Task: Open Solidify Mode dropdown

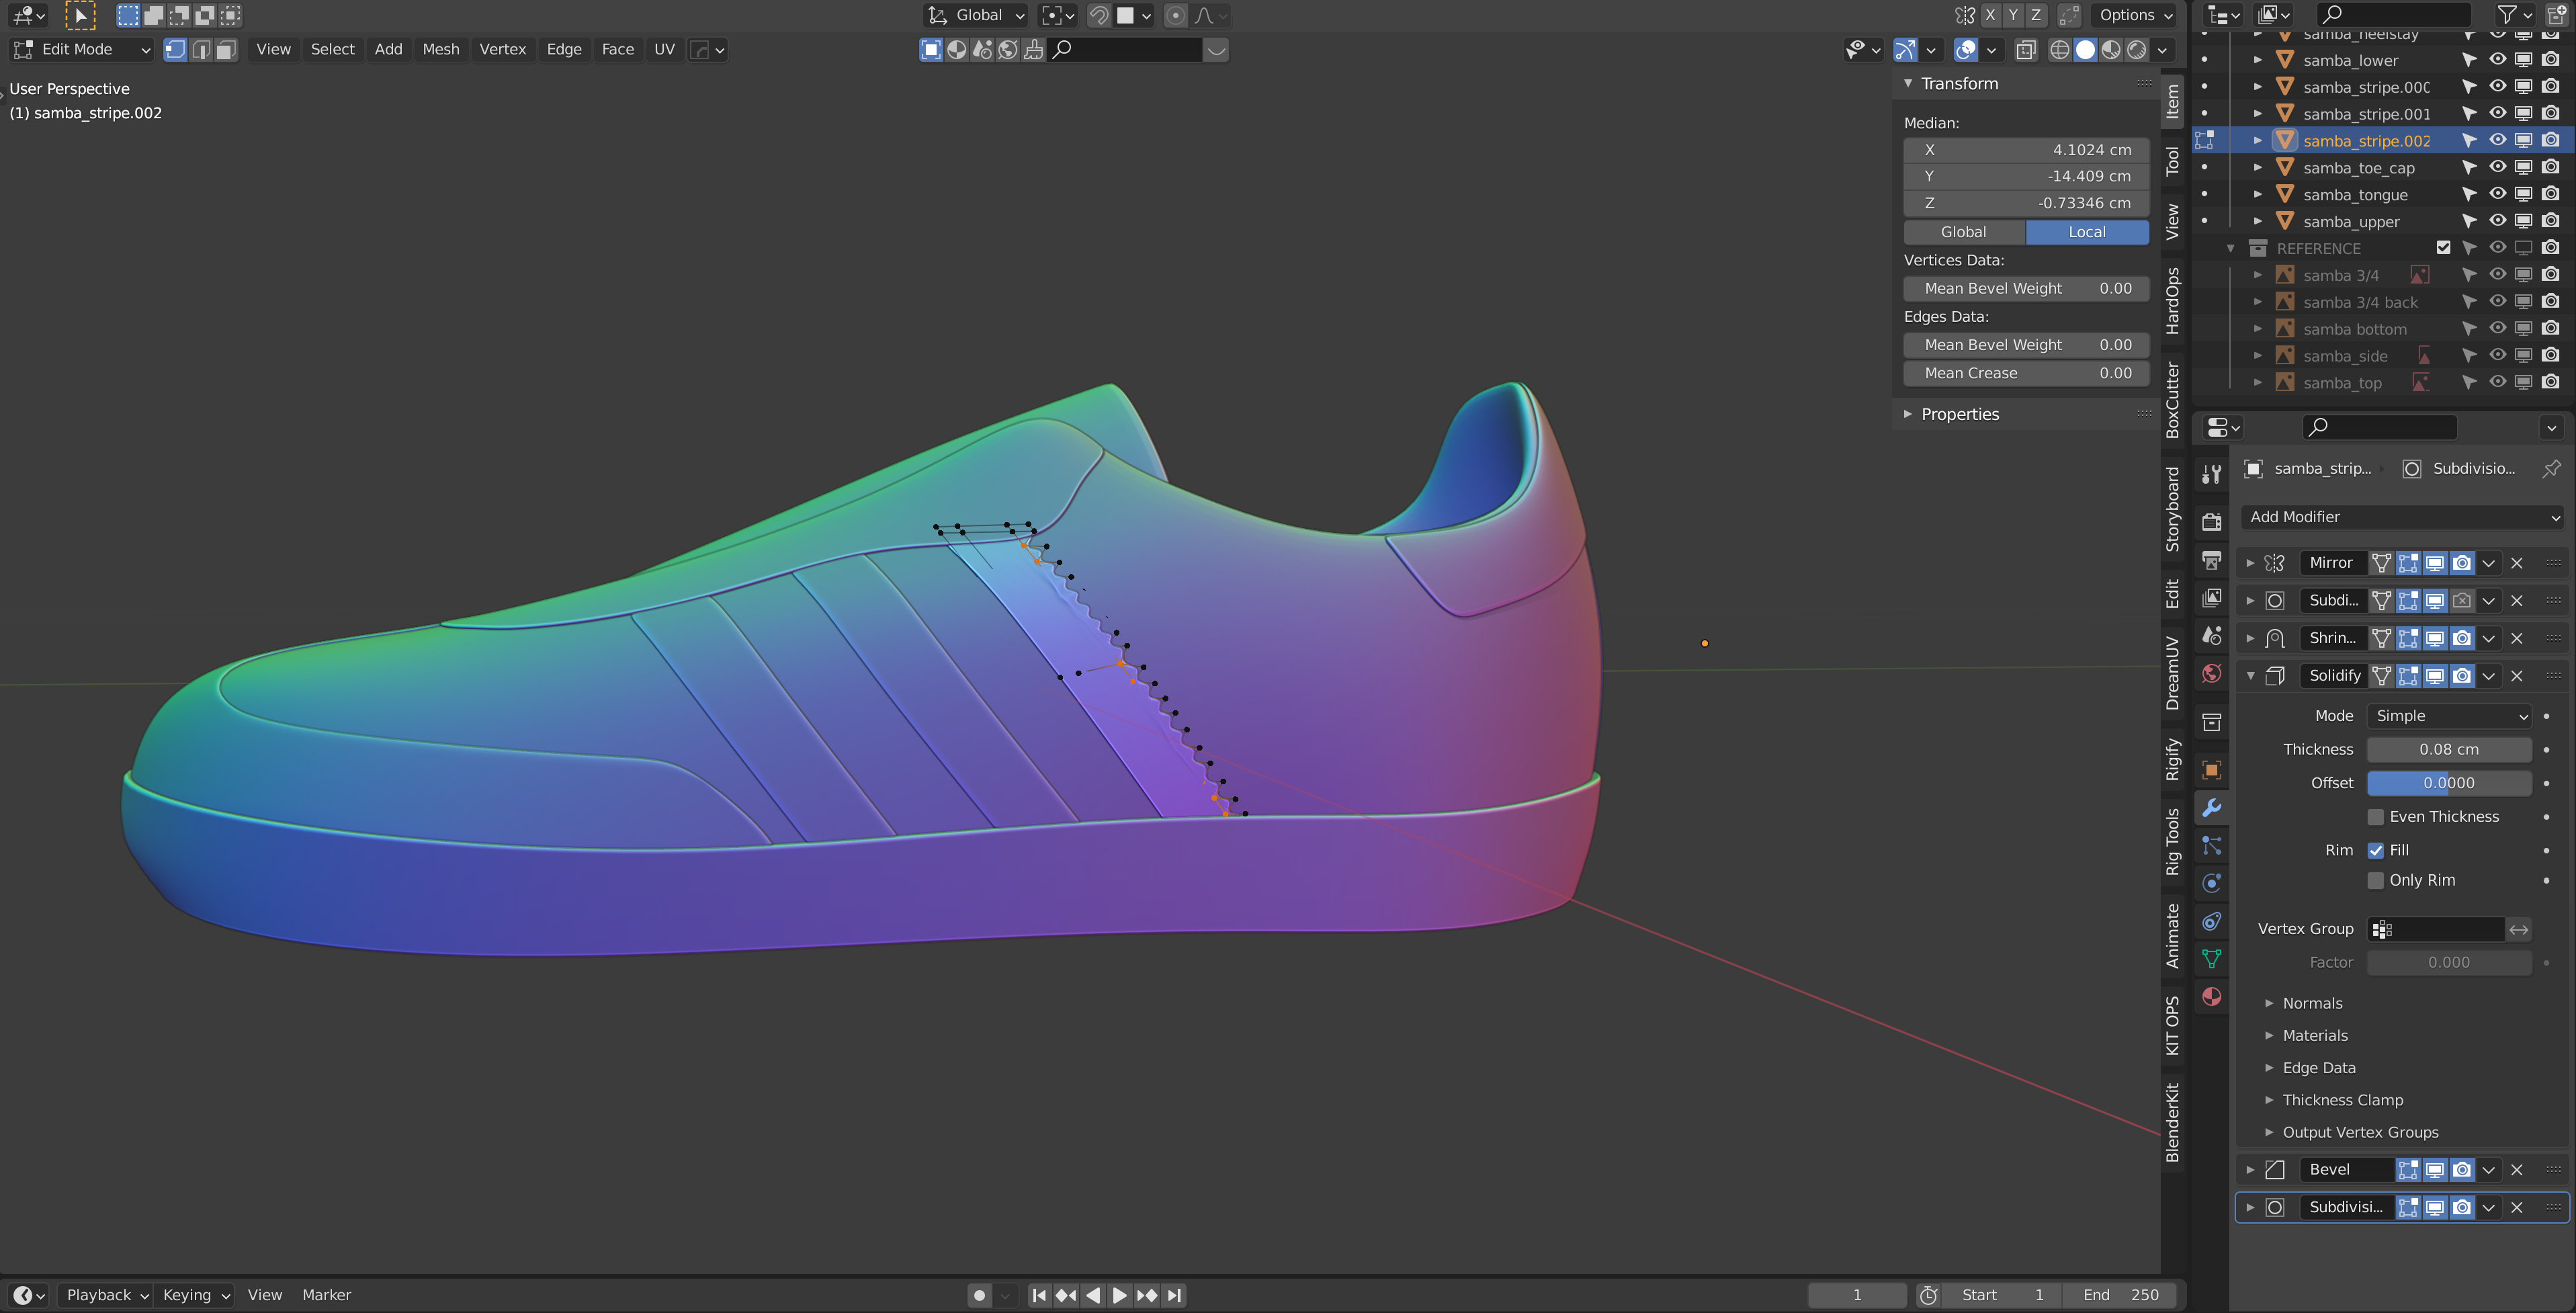Action: point(2449,716)
